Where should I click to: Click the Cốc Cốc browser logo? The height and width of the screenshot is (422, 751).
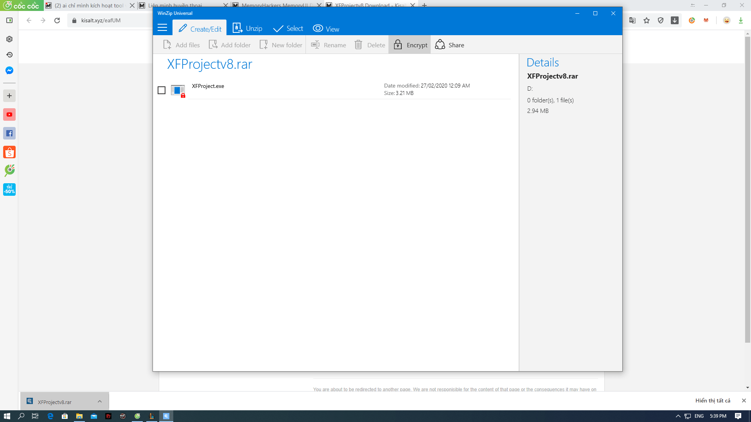22,5
